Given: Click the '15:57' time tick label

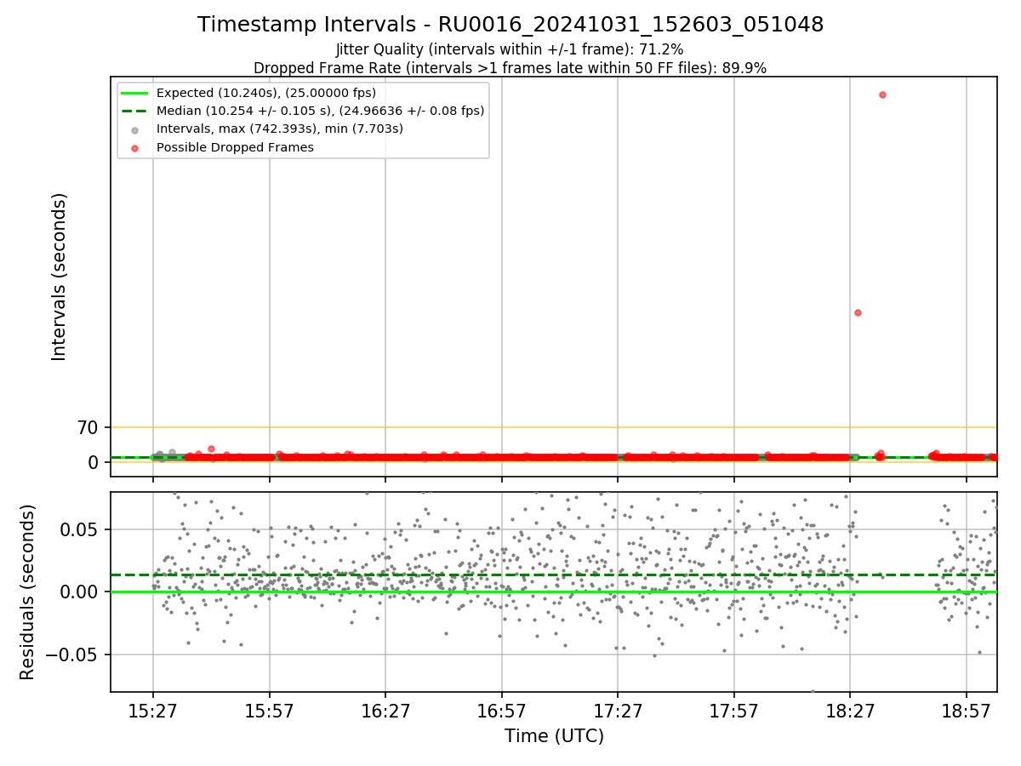Looking at the screenshot, I should tap(270, 710).
